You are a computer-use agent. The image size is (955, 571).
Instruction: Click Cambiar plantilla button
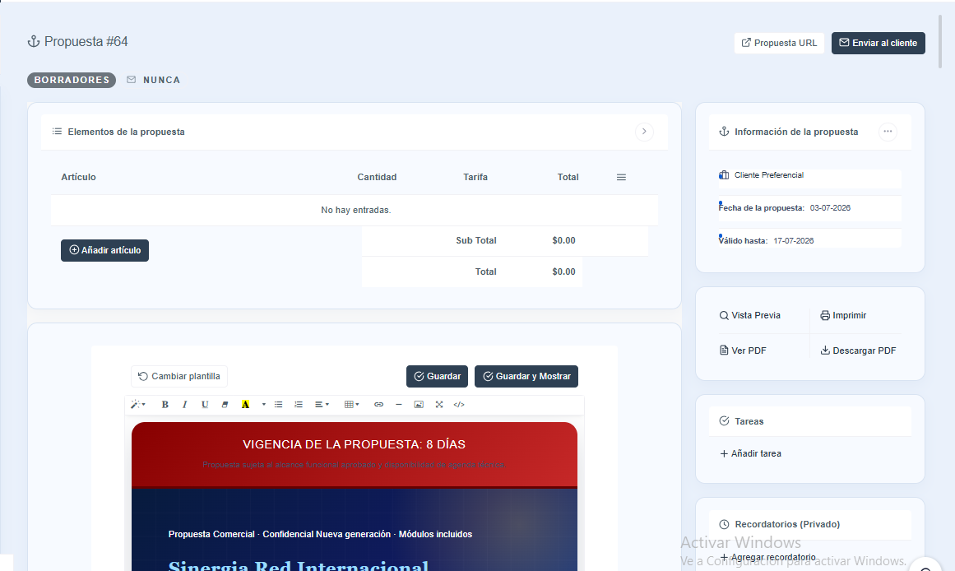pyautogui.click(x=179, y=377)
